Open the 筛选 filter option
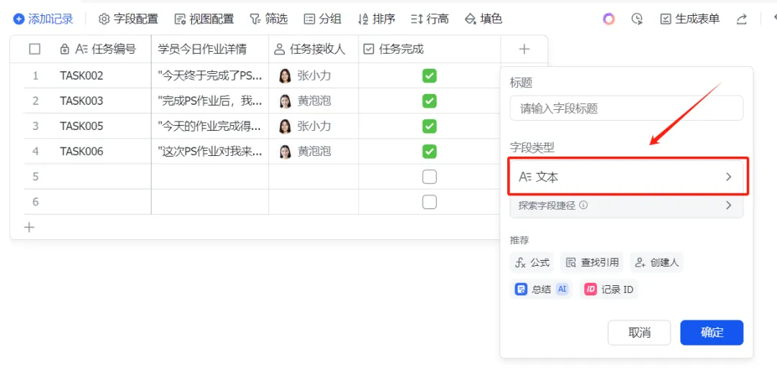777x380 pixels. click(x=268, y=19)
